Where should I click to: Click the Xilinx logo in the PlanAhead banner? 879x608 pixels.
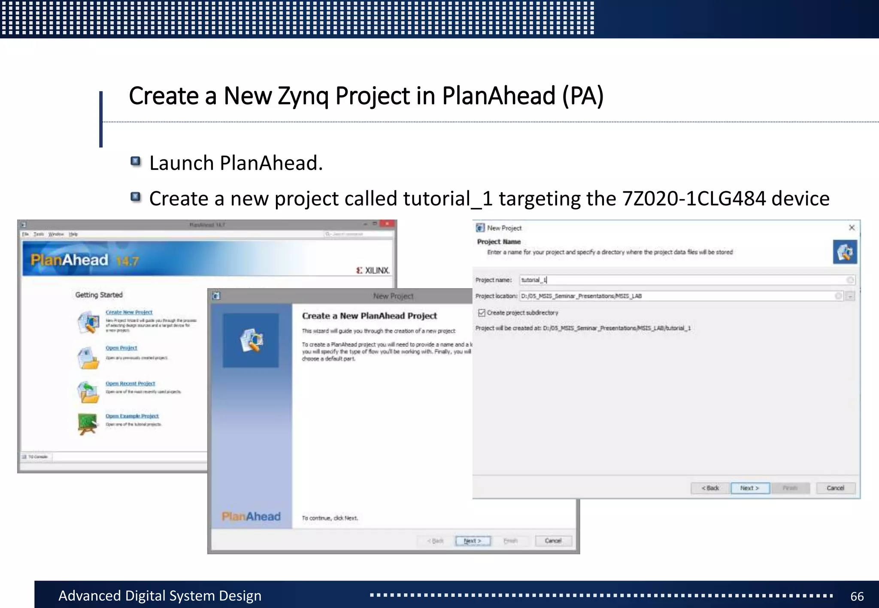click(x=373, y=271)
